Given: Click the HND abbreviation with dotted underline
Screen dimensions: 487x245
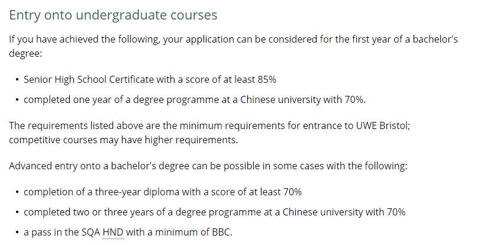Looking at the screenshot, I should click(x=113, y=232).
